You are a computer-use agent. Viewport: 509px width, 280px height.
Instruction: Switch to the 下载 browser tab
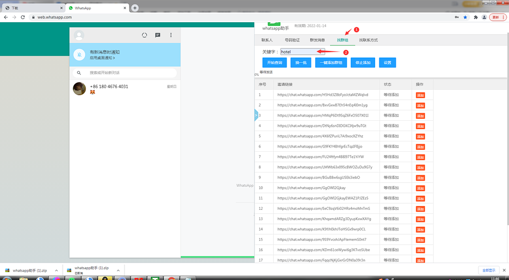pyautogui.click(x=33, y=8)
